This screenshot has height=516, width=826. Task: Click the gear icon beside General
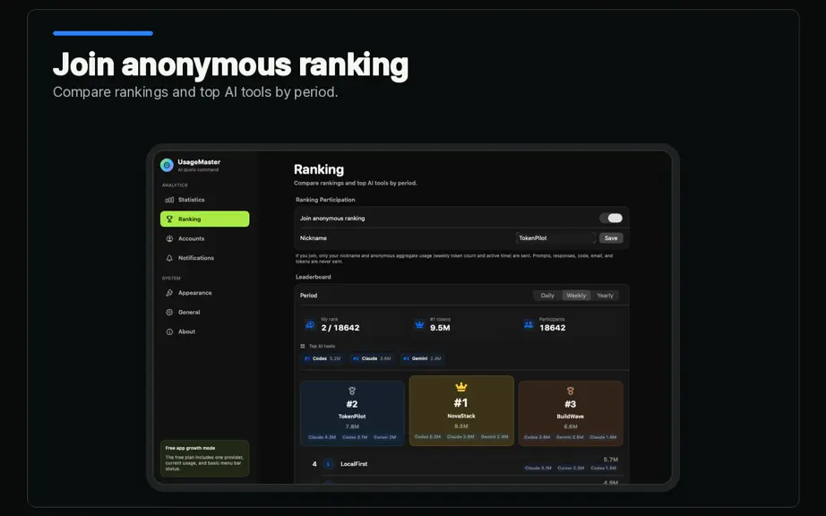click(x=169, y=313)
